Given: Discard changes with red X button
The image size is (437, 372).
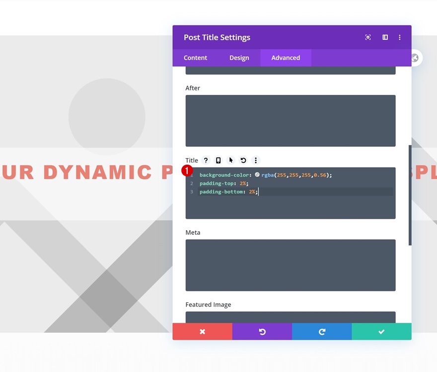Looking at the screenshot, I should point(202,332).
